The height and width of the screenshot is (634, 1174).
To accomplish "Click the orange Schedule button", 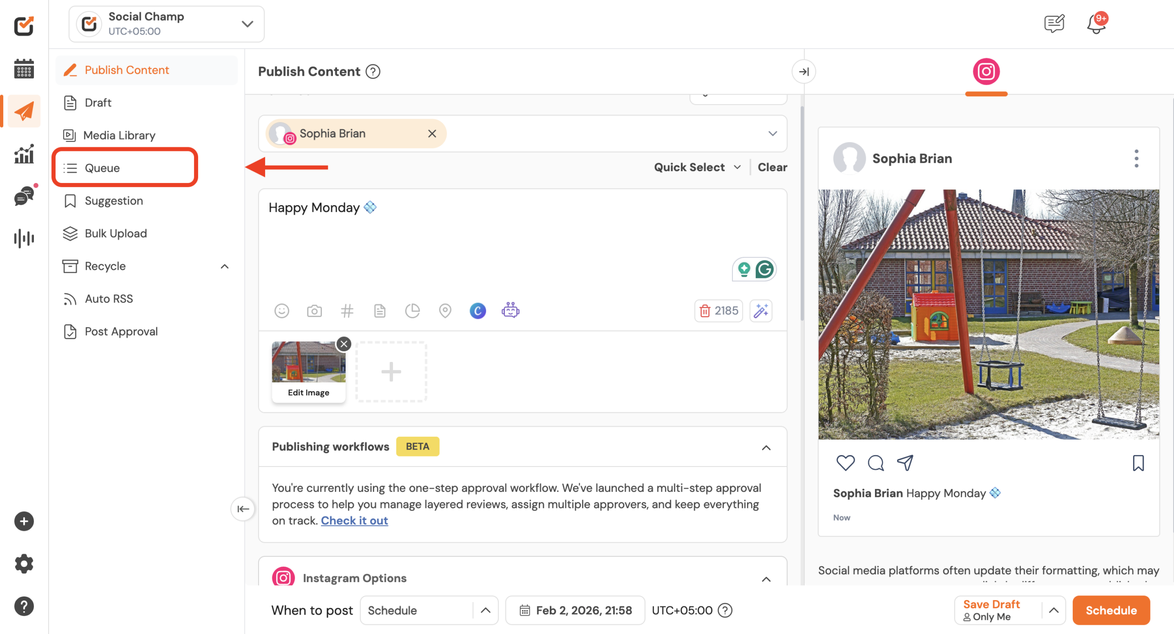I will point(1111,610).
